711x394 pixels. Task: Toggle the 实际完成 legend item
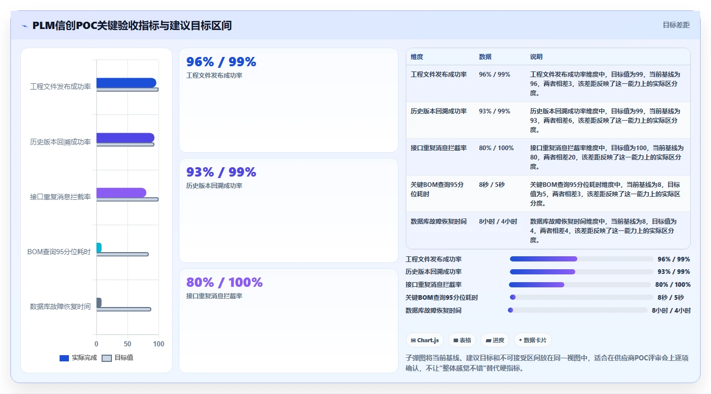point(78,358)
